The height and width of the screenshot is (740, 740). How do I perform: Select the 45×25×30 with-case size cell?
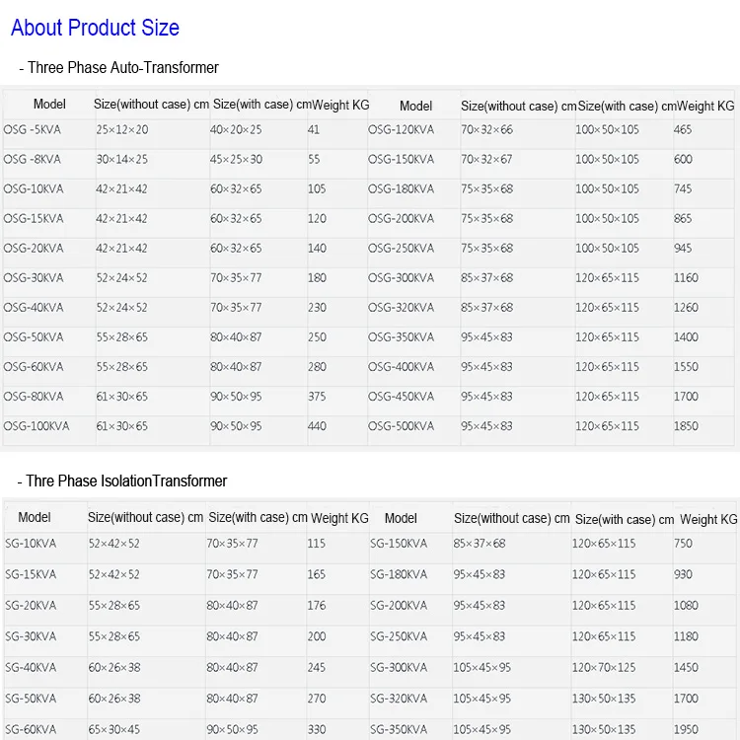[x=236, y=160]
